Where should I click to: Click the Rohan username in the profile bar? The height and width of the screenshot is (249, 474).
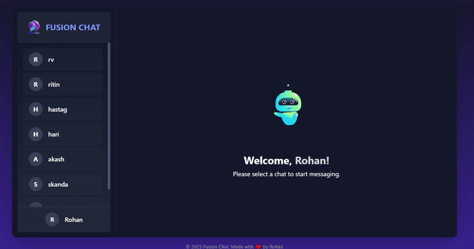pyautogui.click(x=73, y=220)
